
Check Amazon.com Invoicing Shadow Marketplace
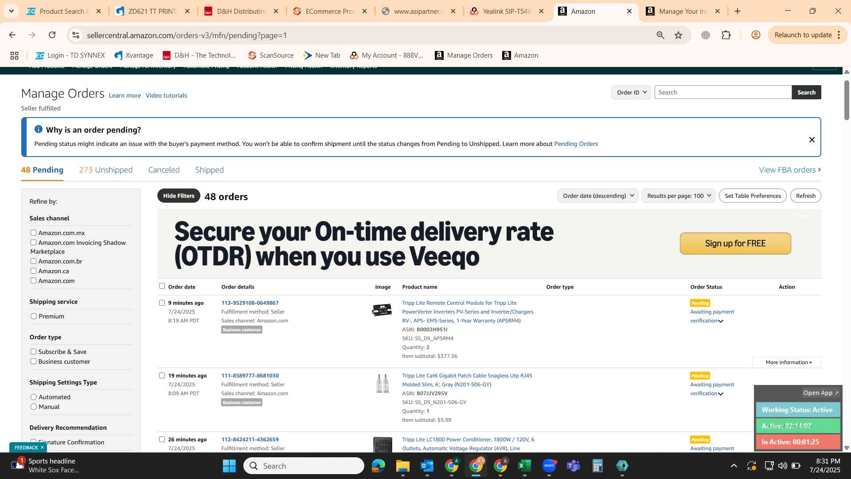tap(33, 242)
